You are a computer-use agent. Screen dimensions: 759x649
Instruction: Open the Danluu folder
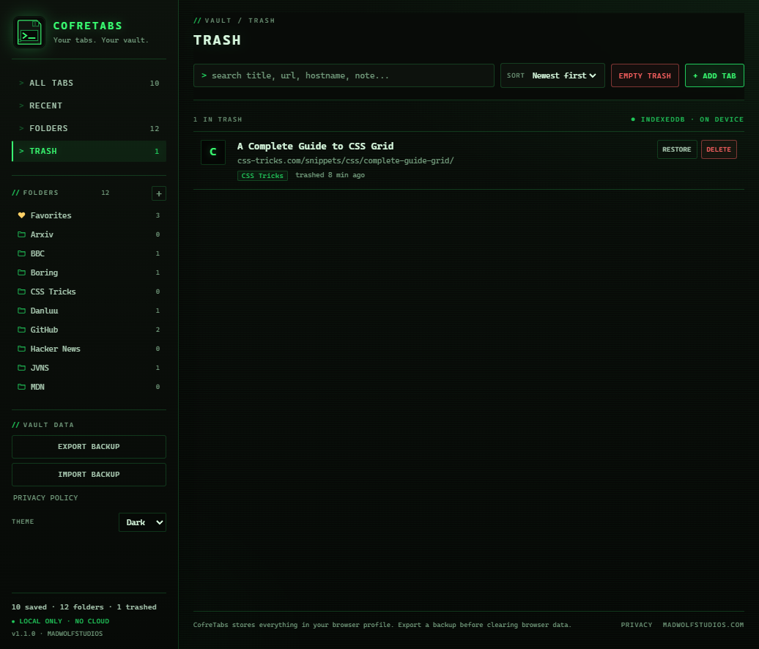click(89, 311)
